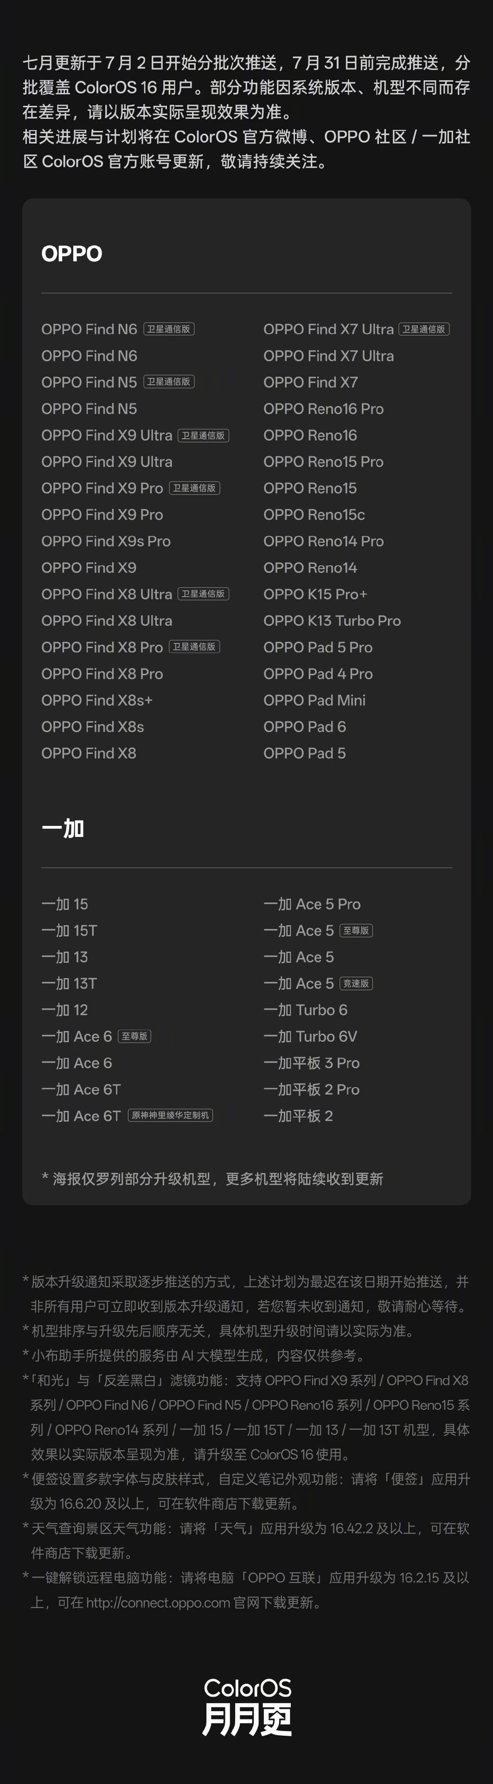Click OPPO Find X9s Pro entry

106,541
